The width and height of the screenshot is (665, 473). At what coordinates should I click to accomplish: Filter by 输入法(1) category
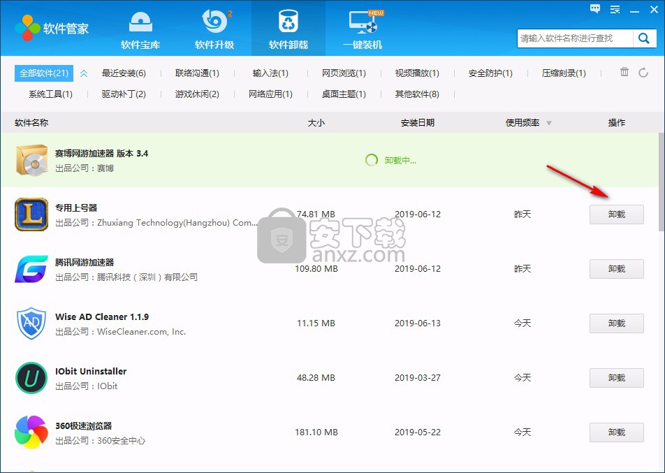(x=270, y=73)
